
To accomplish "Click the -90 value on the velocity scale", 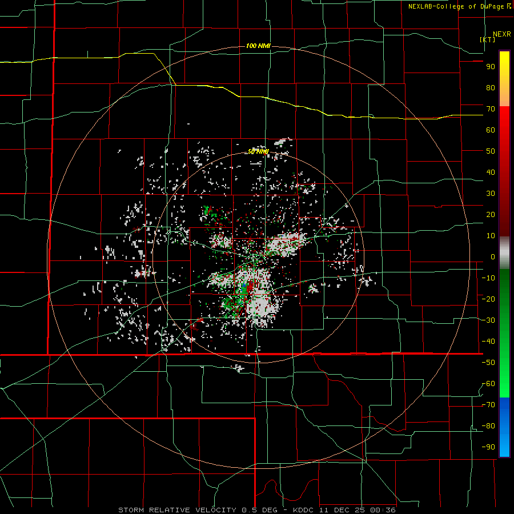I will [x=488, y=447].
